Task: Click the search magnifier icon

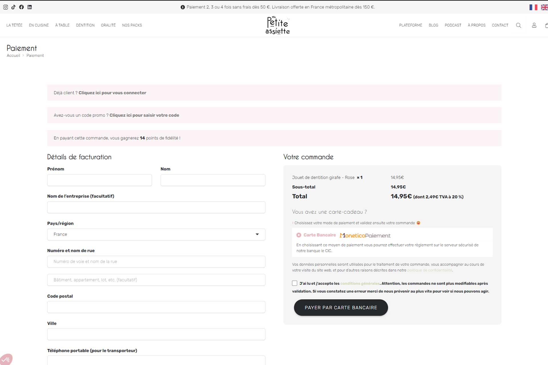Action: click(x=519, y=25)
